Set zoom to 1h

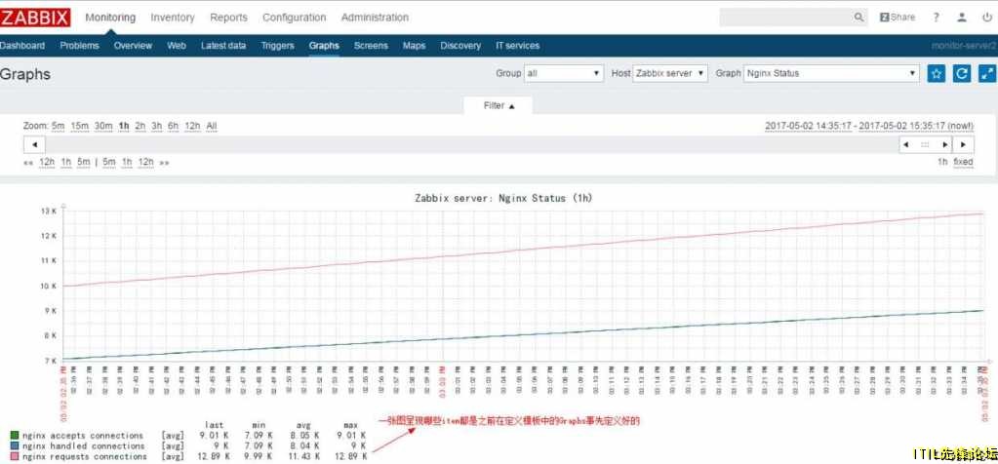124,126
